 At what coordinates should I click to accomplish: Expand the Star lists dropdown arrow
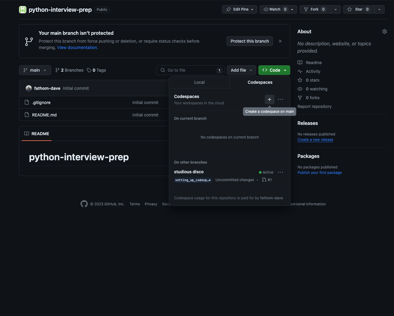tap(379, 9)
